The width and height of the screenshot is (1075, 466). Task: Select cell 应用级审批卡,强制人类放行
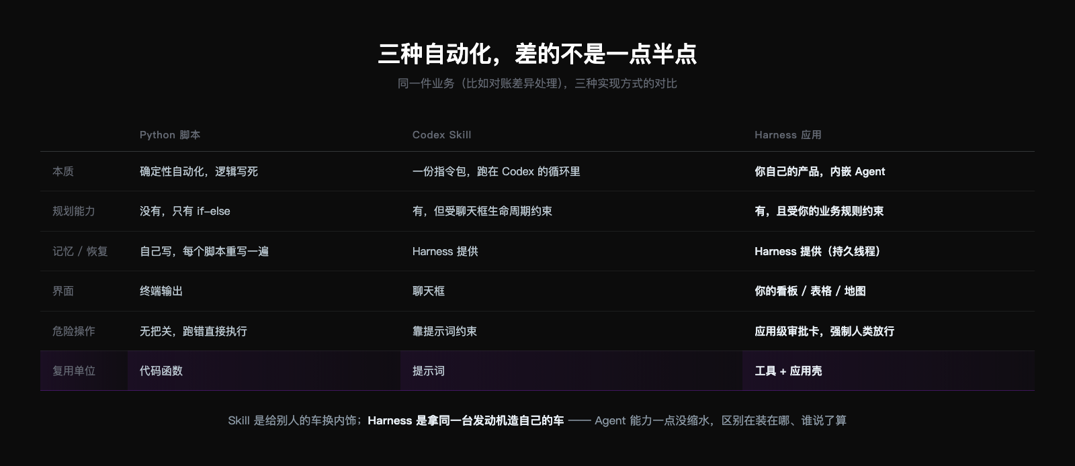coord(824,331)
